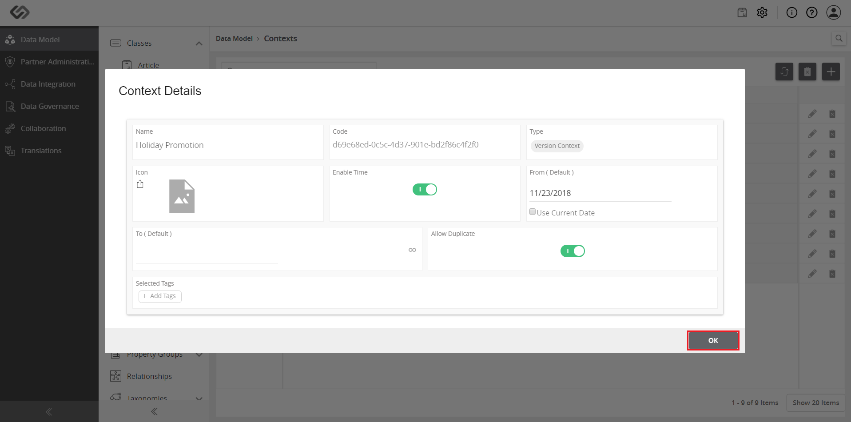Click the info icon in top bar
This screenshot has width=851, height=422.
[x=792, y=12]
